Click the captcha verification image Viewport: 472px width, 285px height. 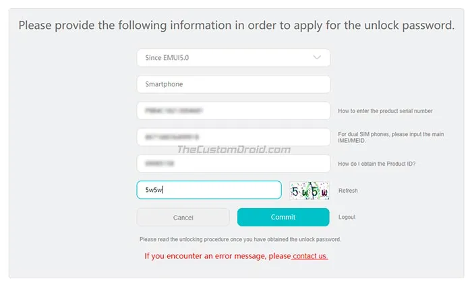coord(309,190)
